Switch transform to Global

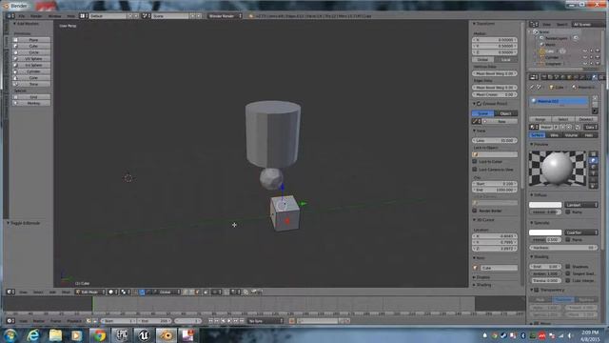click(482, 59)
